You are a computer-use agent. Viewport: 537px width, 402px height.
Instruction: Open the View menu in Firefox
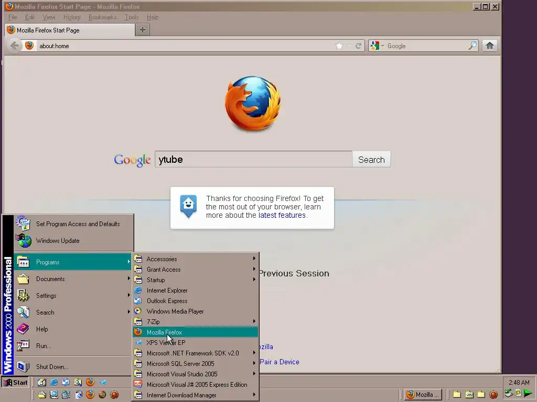(49, 17)
